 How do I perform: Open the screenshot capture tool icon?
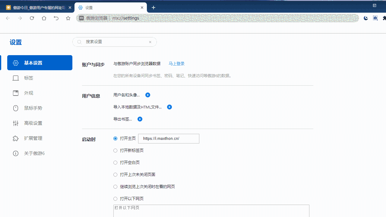click(x=375, y=18)
